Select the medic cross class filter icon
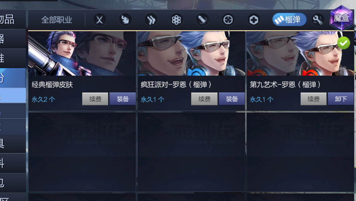Image resolution: width=356 pixels, height=201 pixels. pyautogui.click(x=254, y=20)
